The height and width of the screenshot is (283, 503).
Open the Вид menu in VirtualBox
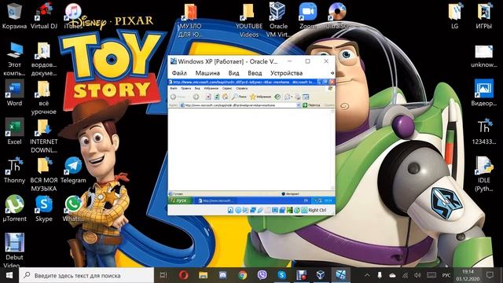233,73
